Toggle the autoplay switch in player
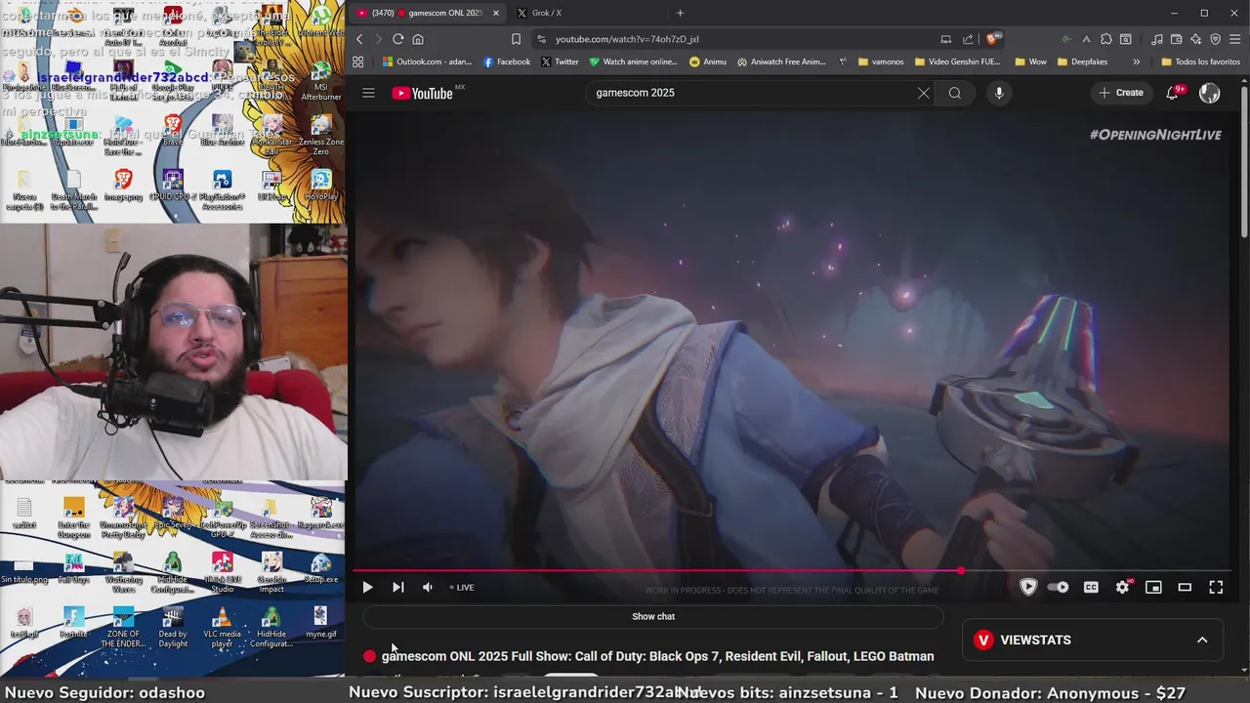Viewport: 1250px width, 703px height. (1058, 587)
